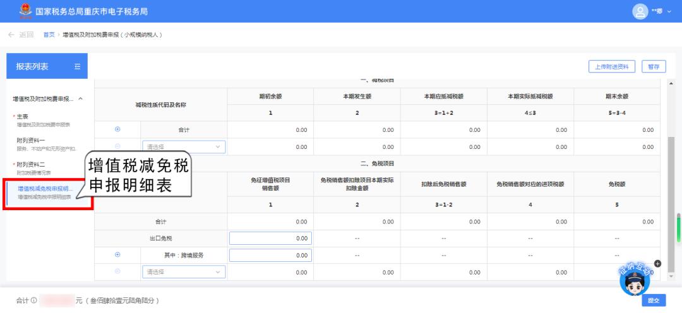The image size is (682, 313).
Task: Click the black plus badge above mascot
Action: tap(657, 263)
